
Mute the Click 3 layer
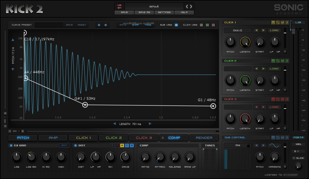[x=282, y=99]
